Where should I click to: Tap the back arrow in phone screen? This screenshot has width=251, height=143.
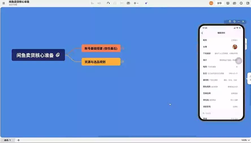(x=202, y=33)
